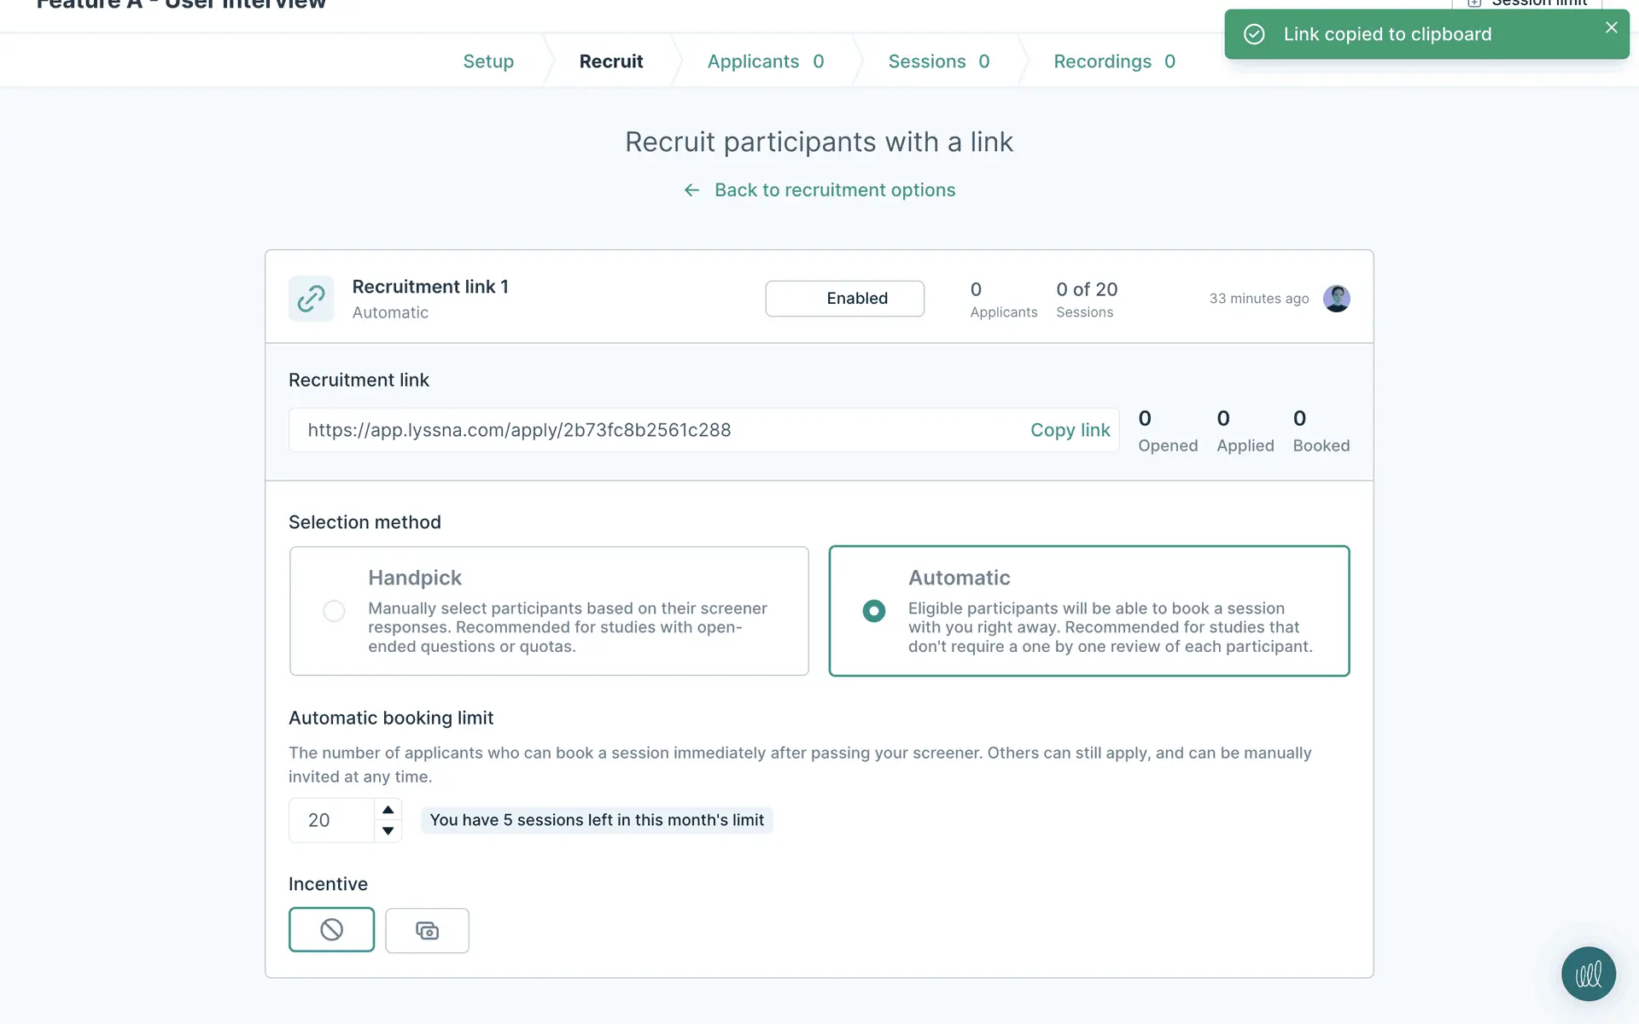The height and width of the screenshot is (1024, 1639).
Task: Click the back arrow icon
Action: [691, 190]
